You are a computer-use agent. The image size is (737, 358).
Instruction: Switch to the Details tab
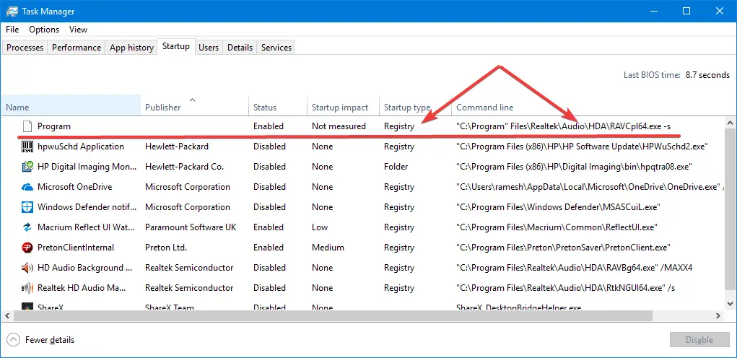(x=240, y=48)
